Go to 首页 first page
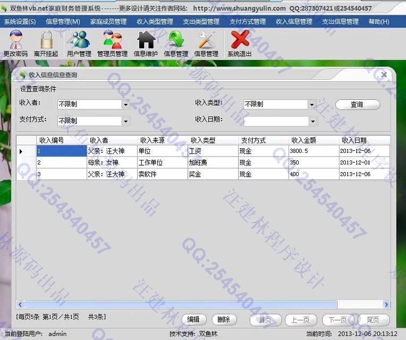The width and height of the screenshot is (406, 340). [x=265, y=320]
